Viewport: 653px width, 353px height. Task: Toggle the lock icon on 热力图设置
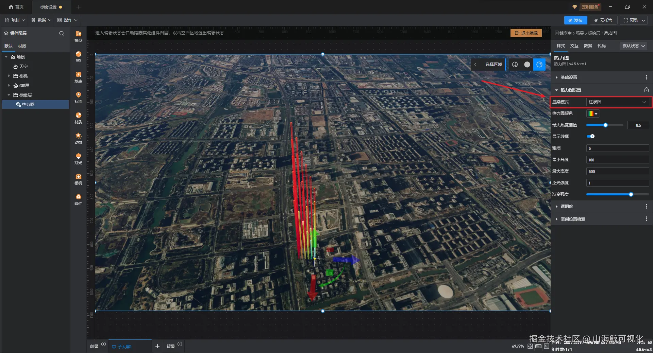click(646, 90)
